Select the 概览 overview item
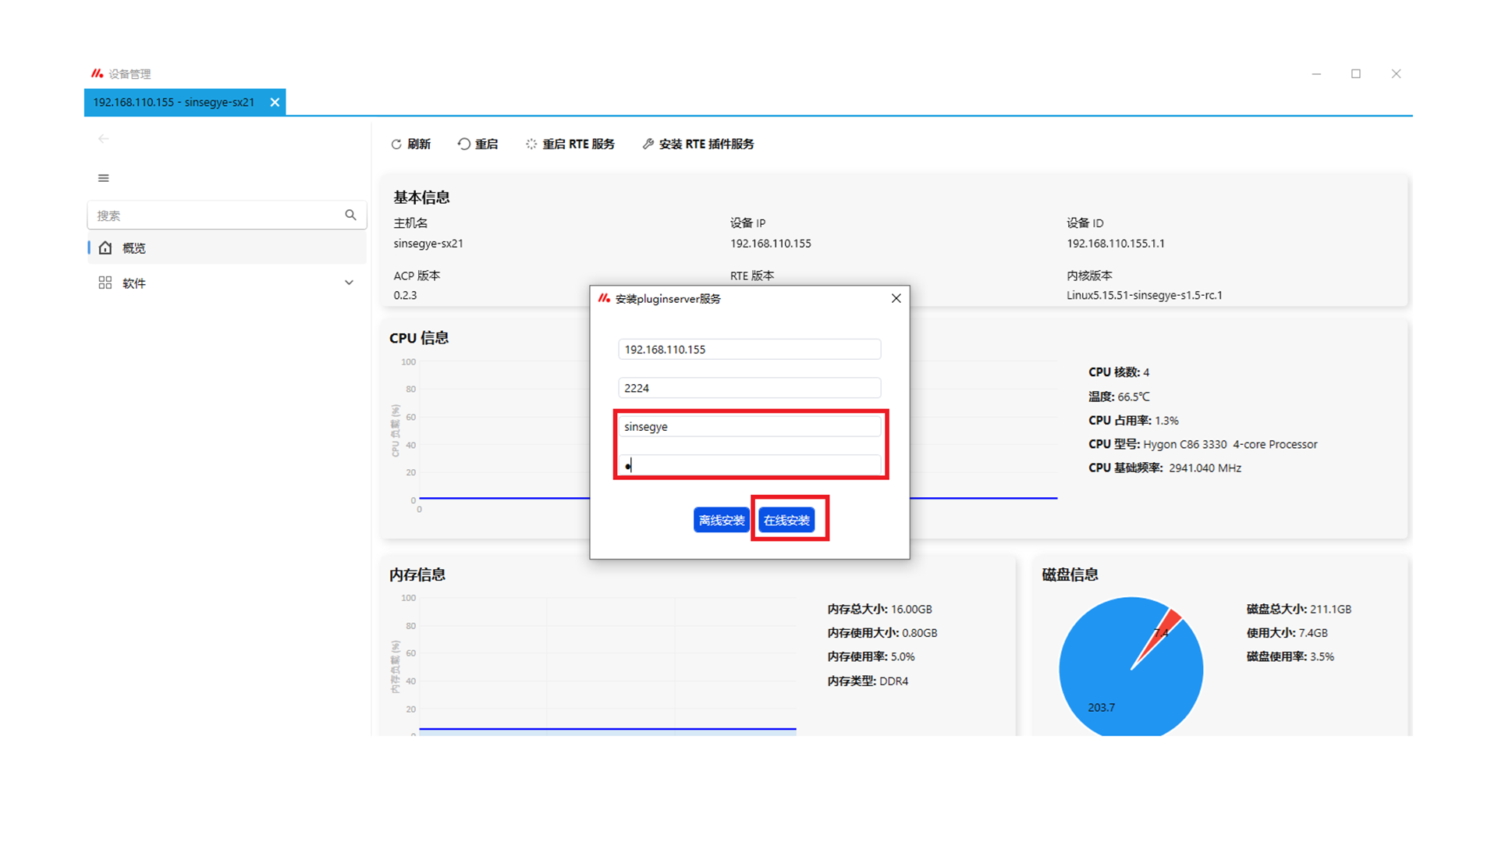The height and width of the screenshot is (843, 1498). tap(134, 248)
